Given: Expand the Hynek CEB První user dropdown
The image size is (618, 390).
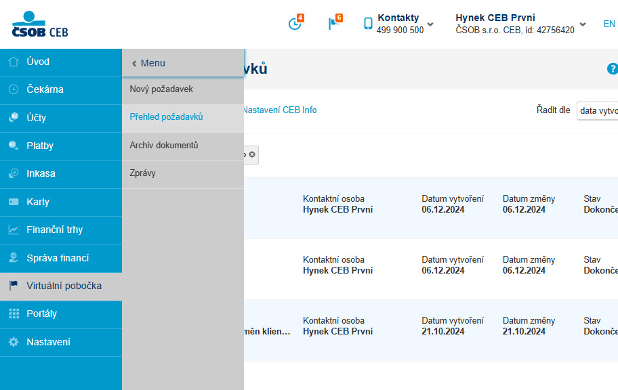Looking at the screenshot, I should tap(583, 24).
